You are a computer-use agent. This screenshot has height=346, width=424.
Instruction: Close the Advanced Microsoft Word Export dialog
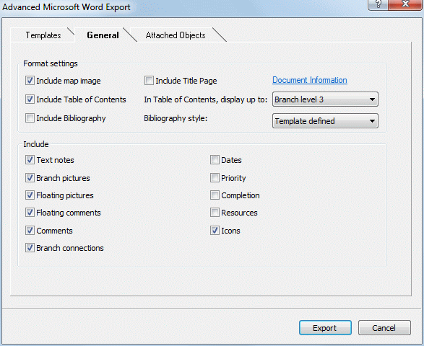click(405, 4)
